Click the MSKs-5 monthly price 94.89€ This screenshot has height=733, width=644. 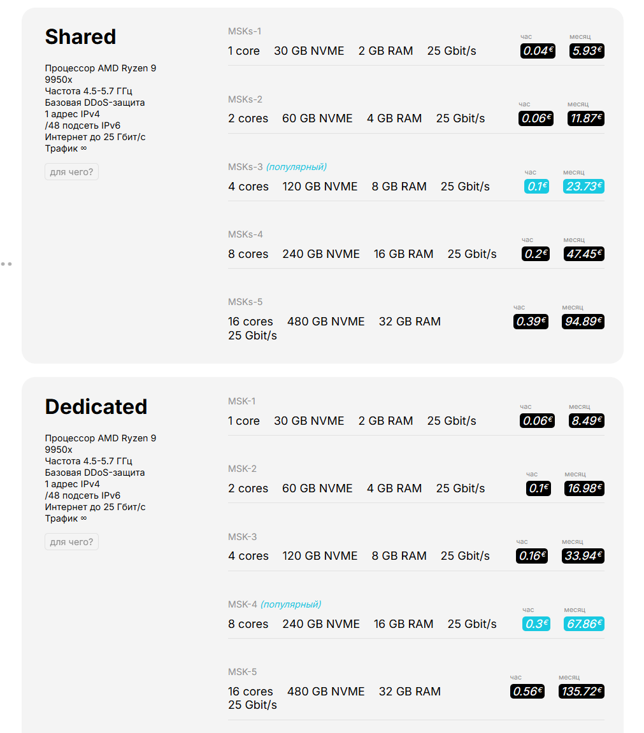(583, 322)
